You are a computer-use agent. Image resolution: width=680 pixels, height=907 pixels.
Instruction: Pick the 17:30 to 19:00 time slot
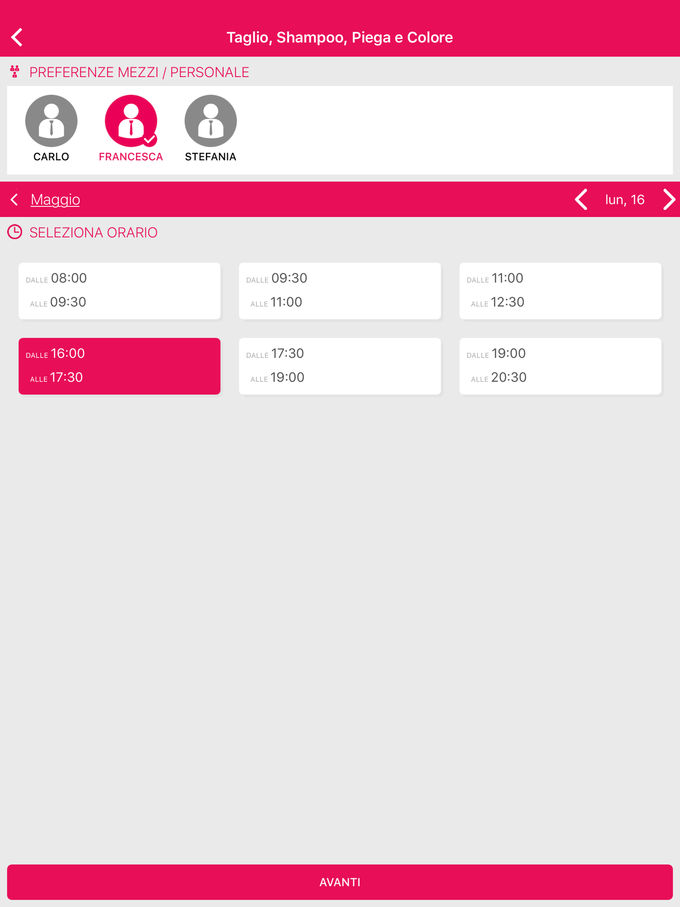point(340,366)
